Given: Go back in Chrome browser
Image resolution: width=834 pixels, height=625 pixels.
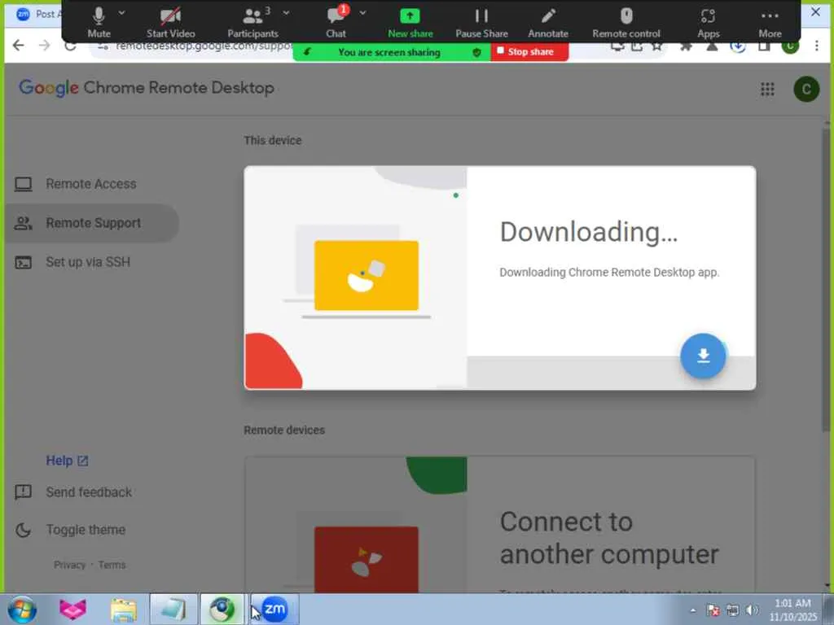Looking at the screenshot, I should click(x=18, y=46).
